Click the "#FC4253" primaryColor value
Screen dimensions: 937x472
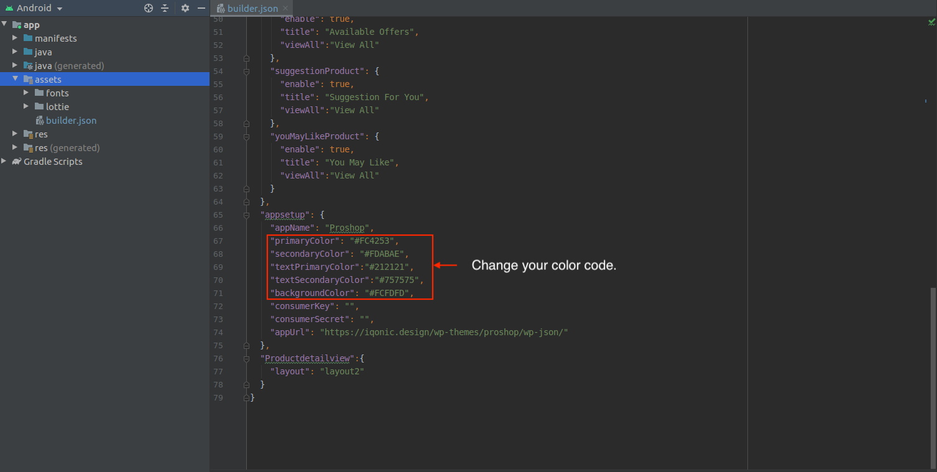(372, 241)
